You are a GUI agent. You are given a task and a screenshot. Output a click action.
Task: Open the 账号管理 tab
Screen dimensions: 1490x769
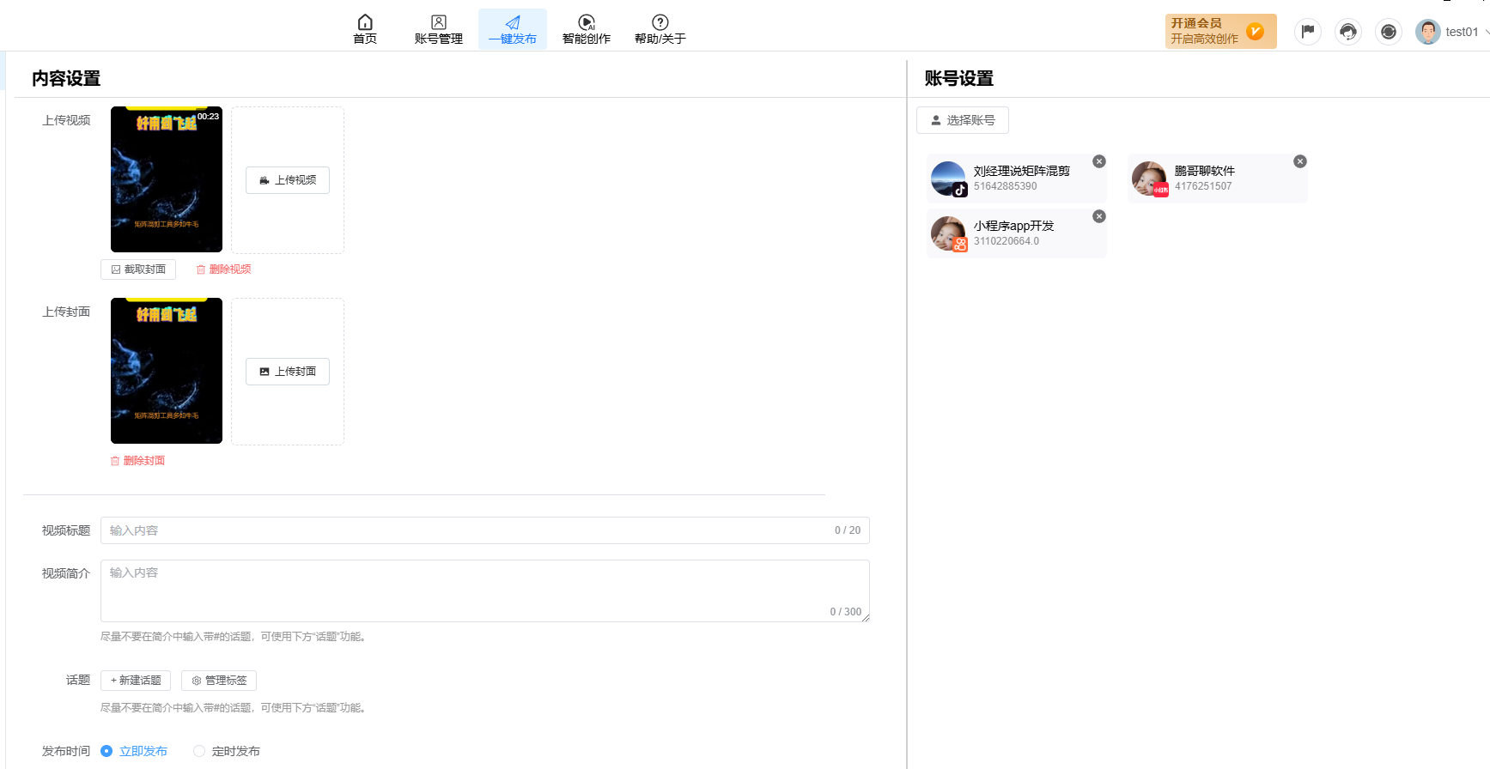click(x=438, y=29)
